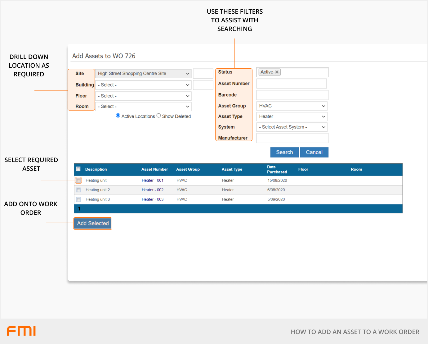Sort by Date Purchased column header
Screen dimensions: 428x344
tap(277, 170)
